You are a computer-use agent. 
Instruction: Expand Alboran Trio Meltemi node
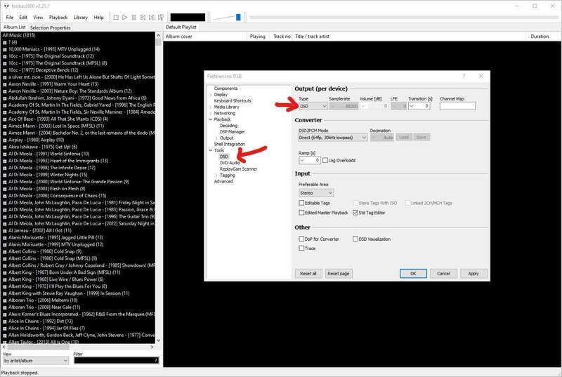point(5,300)
